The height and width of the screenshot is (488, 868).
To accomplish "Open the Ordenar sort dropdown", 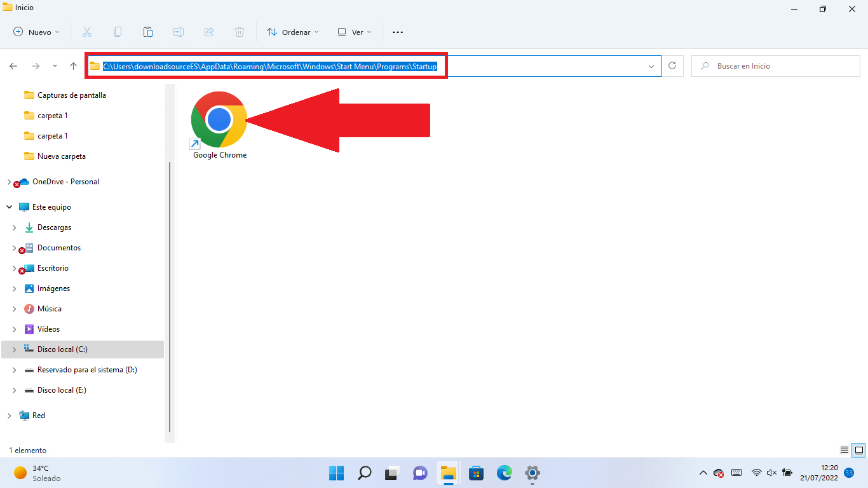I will tap(293, 32).
